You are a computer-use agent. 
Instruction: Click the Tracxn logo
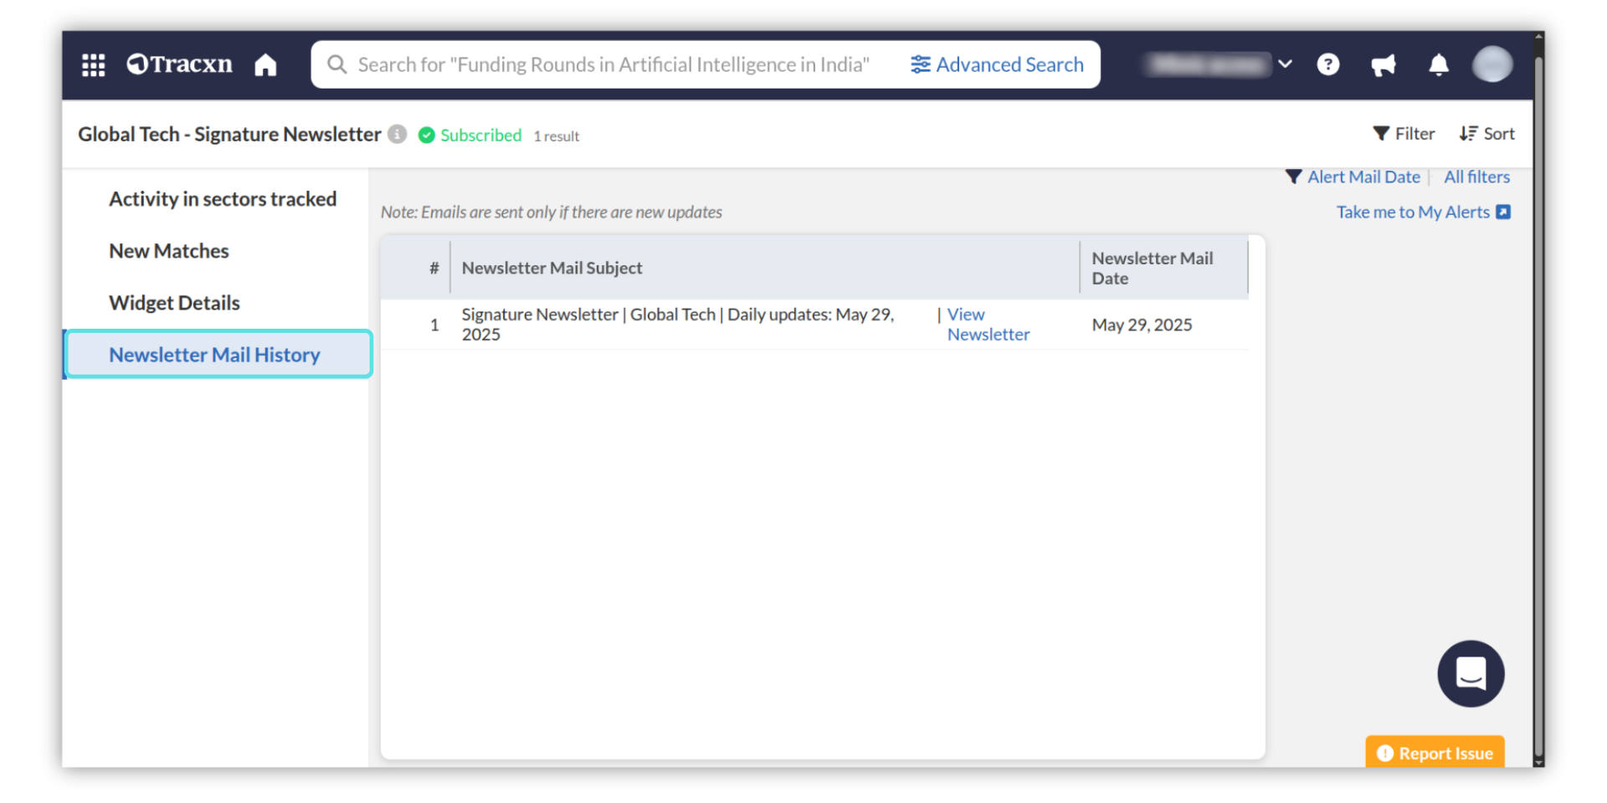(x=179, y=64)
